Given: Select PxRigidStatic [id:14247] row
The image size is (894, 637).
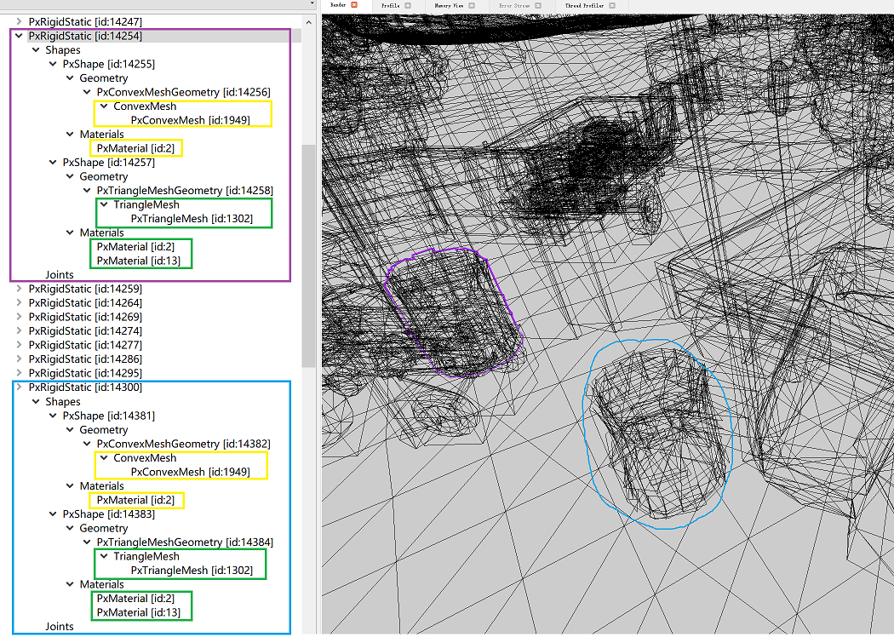Looking at the screenshot, I should pyautogui.click(x=85, y=21).
